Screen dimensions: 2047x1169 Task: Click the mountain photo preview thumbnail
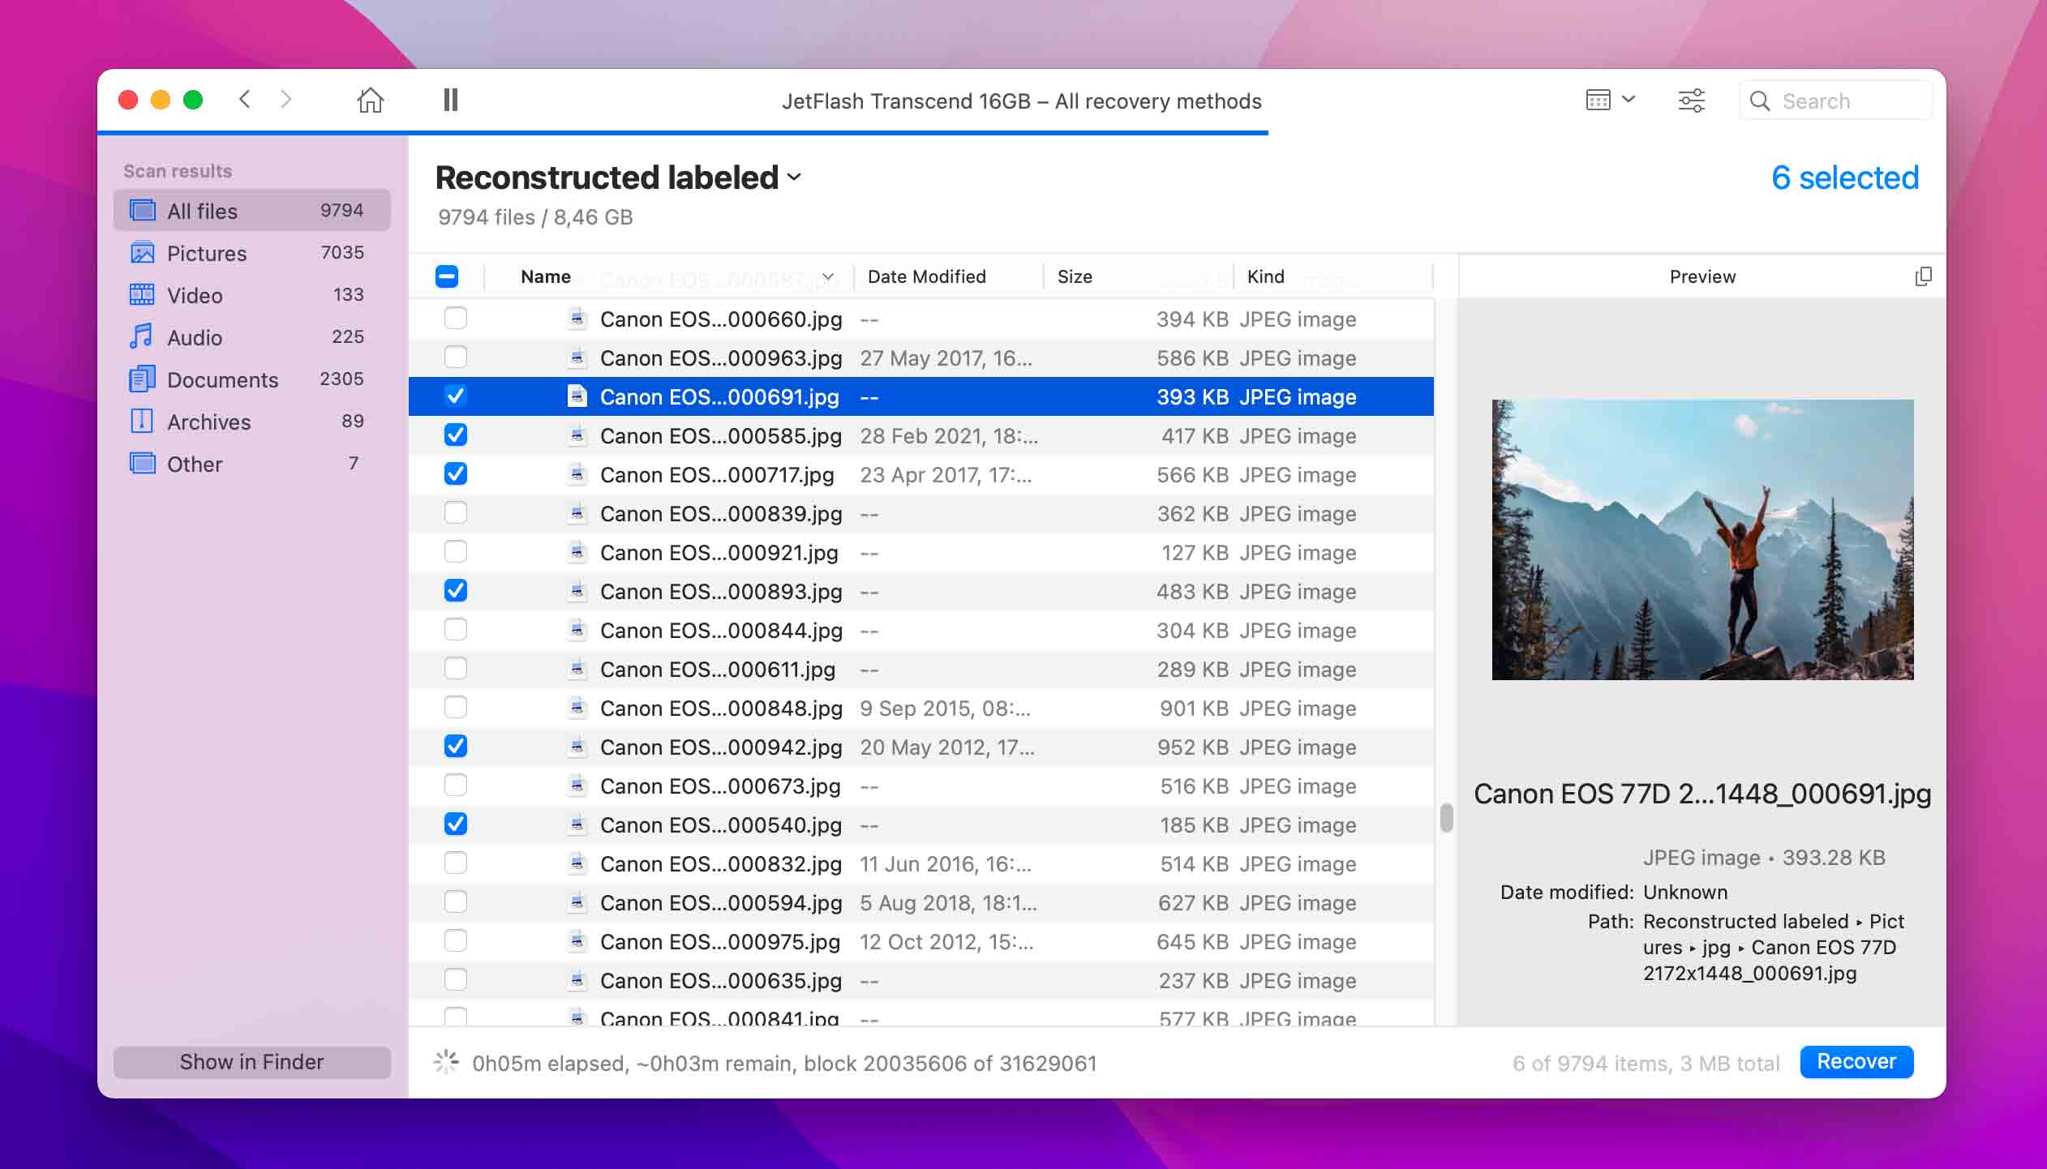point(1702,539)
